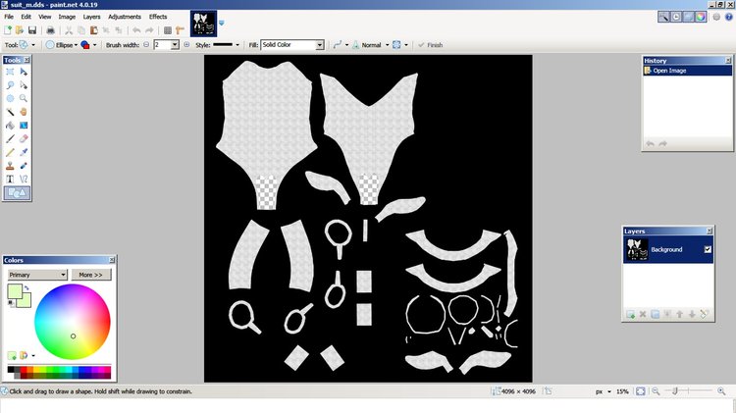Viewport: 736px width, 413px height.
Task: Toggle the Tools window utility icon
Action: (x=663, y=17)
